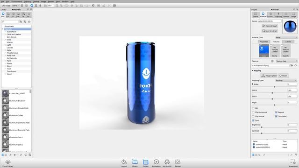Adjust the Brightness slider
Screen dimensions: 299x168
[262, 127]
